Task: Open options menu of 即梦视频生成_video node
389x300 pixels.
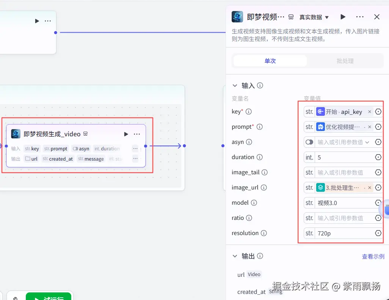Action: 137,134
